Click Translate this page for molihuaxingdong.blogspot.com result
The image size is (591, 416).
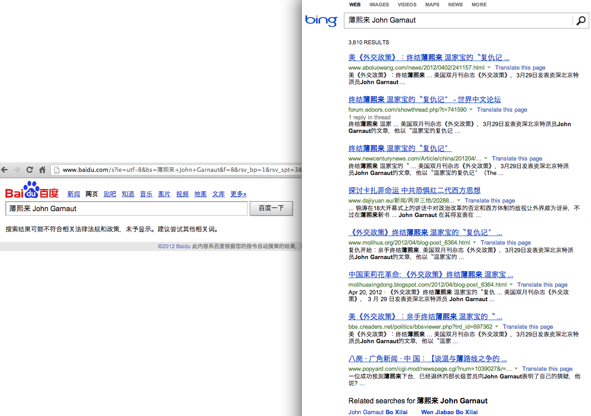pos(542,284)
